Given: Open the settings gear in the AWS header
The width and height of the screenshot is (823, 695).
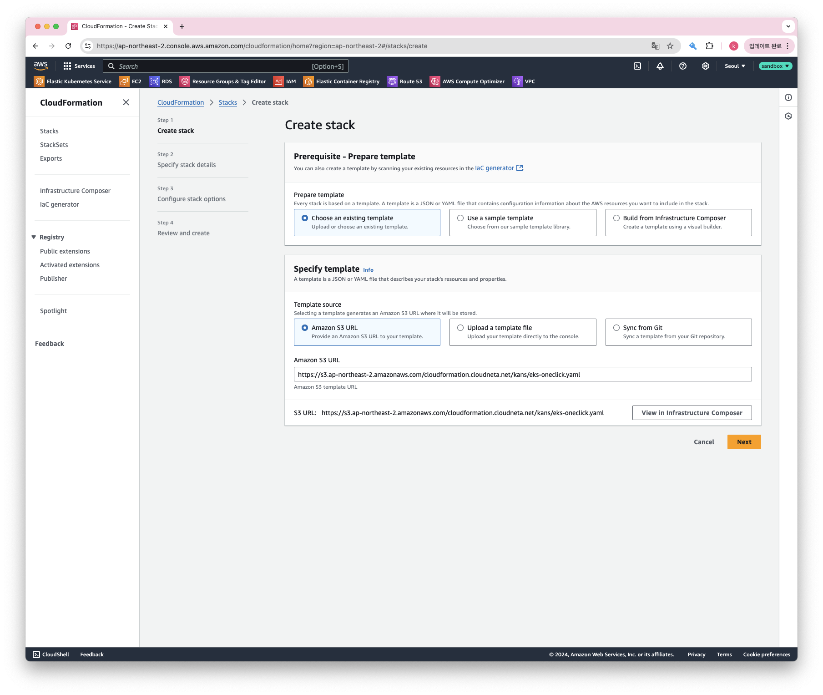Looking at the screenshot, I should (706, 66).
